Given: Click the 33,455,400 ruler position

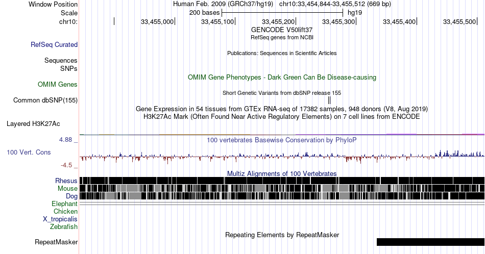Looking at the screenshot, I should [399, 21].
